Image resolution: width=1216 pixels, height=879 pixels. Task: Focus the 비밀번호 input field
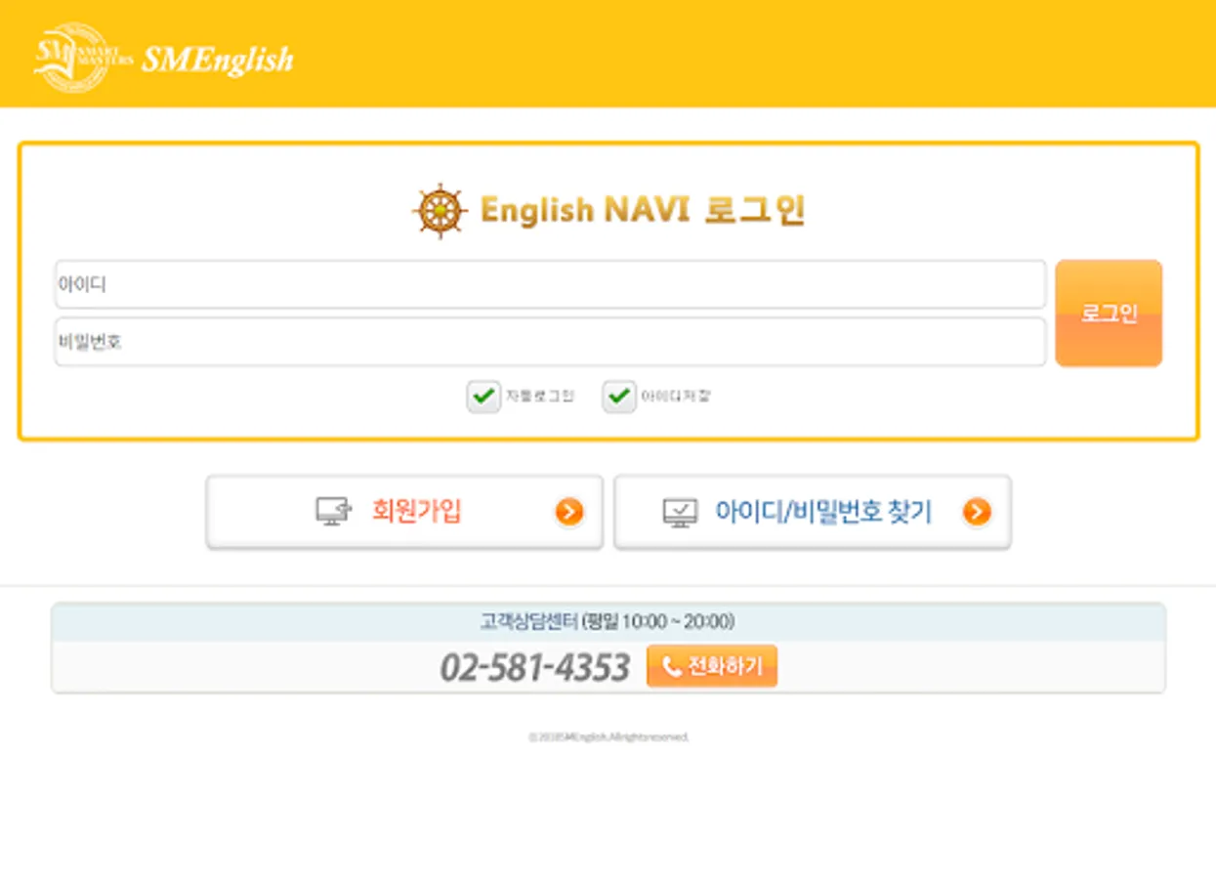(x=550, y=342)
